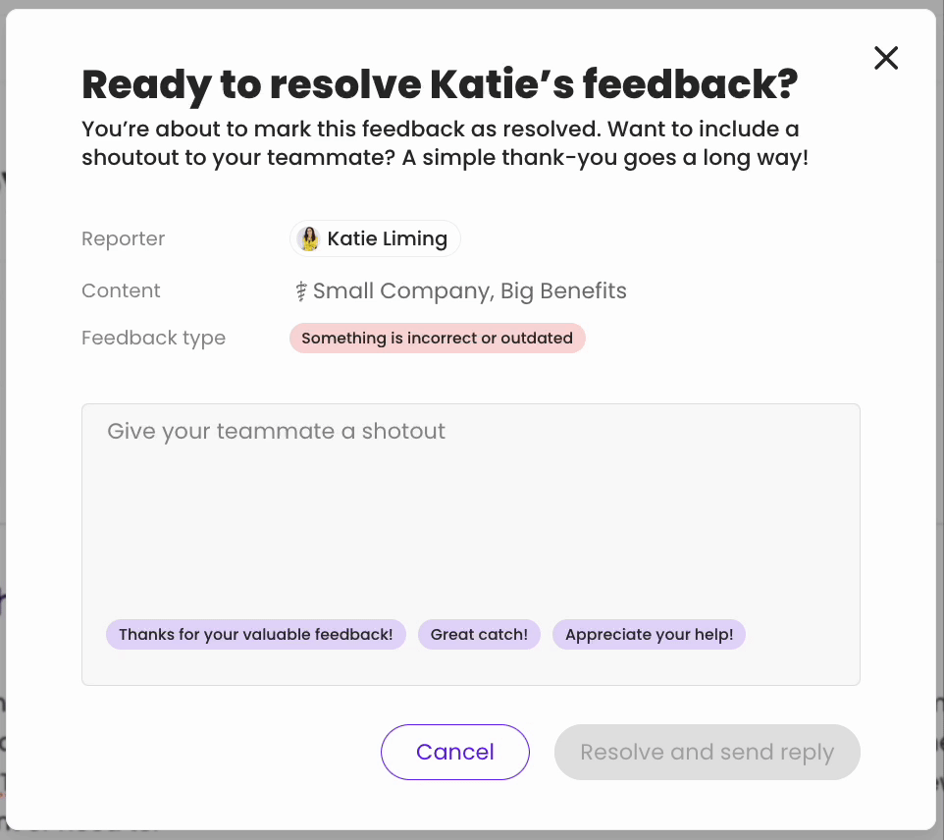The width and height of the screenshot is (944, 840).
Task: Click the document icon beside Small Company
Action: coord(302,291)
